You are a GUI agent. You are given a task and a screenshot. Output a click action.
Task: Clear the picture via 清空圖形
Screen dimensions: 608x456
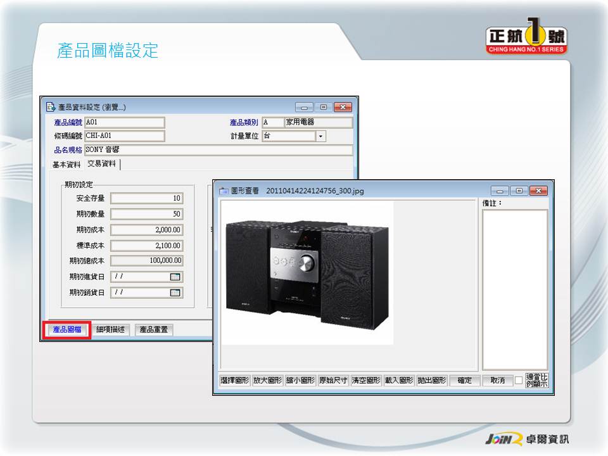click(366, 381)
